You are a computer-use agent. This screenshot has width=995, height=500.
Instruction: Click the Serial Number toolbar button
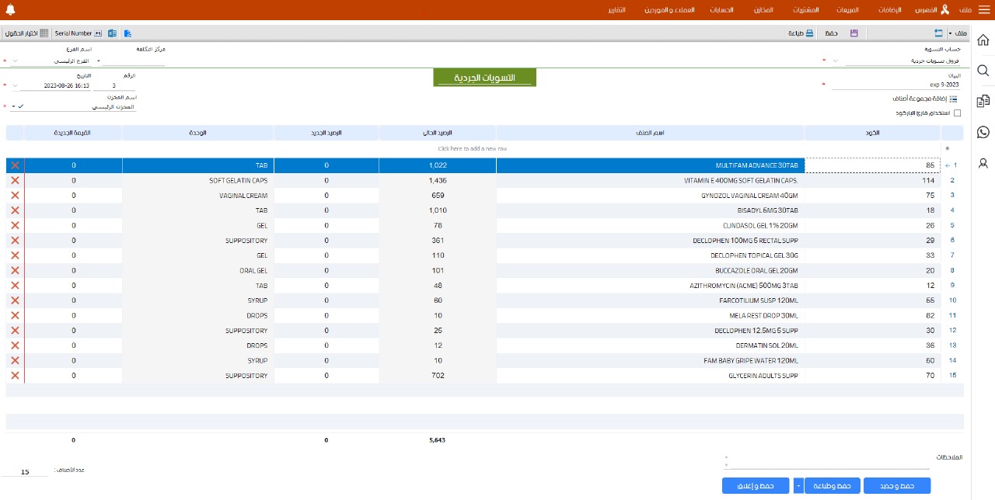[79, 33]
